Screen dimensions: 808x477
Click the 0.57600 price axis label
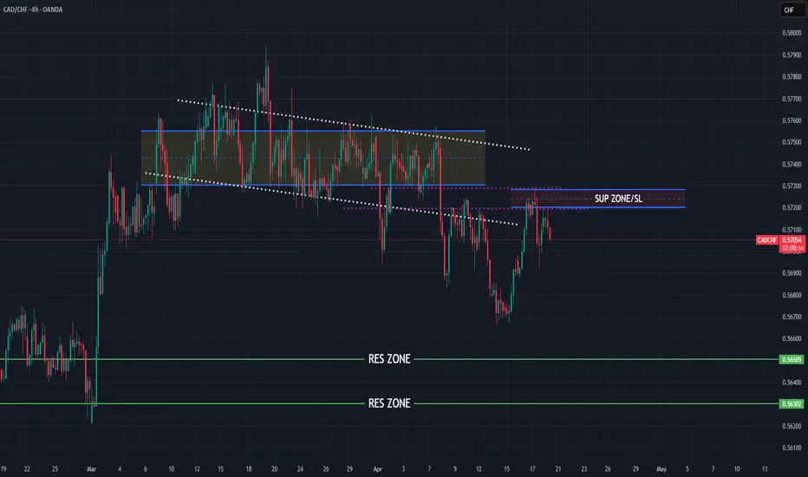[x=792, y=121]
